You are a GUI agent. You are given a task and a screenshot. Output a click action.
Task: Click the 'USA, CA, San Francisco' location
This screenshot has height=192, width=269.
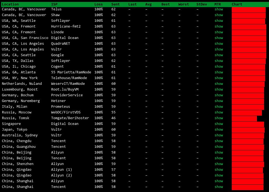click(x=25, y=38)
